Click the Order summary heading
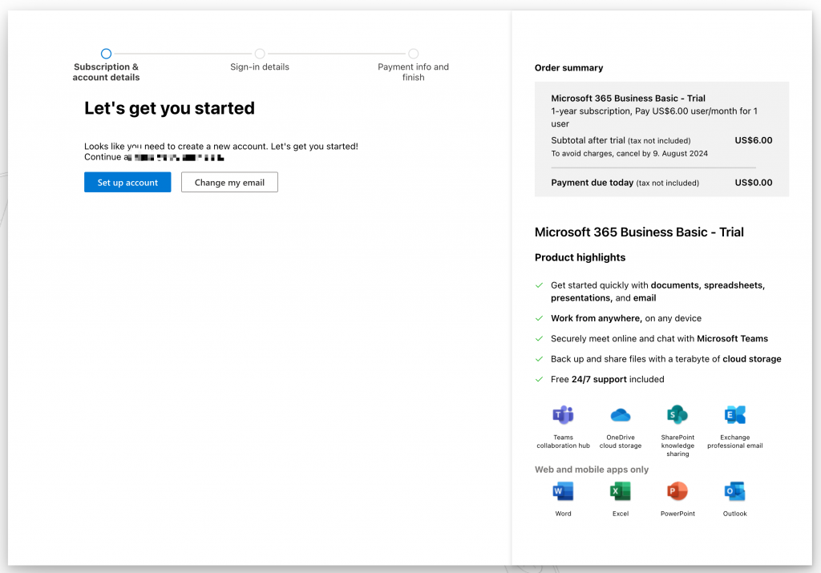Viewport: 821px width, 573px height. (x=568, y=68)
